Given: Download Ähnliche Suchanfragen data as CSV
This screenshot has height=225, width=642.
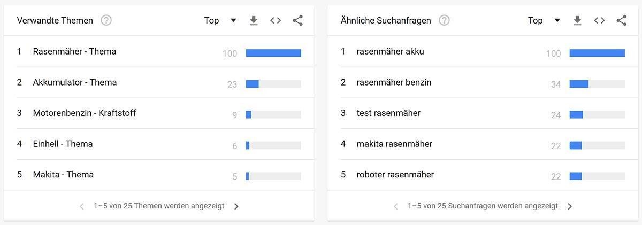Looking at the screenshot, I should point(577,20).
